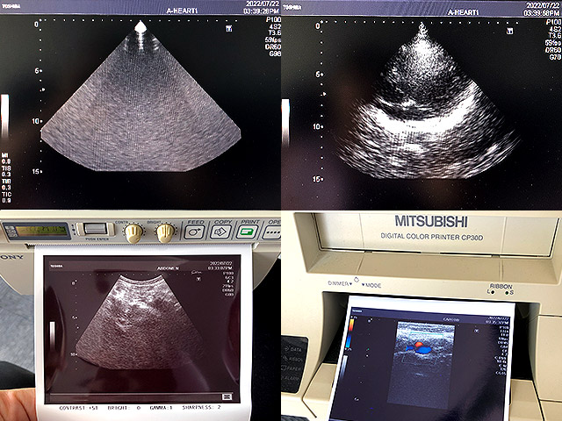Click the DATA indicator on the Mitsubishi printer
This screenshot has width=562, height=421.
coord(295,349)
